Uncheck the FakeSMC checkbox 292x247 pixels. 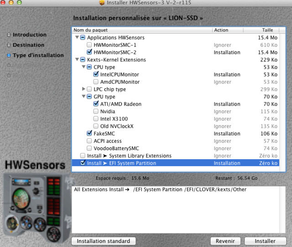click(x=89, y=133)
